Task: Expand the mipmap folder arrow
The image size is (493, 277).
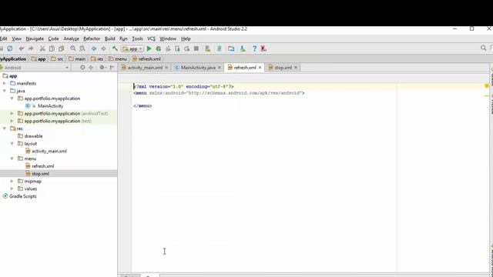Action: [12, 182]
